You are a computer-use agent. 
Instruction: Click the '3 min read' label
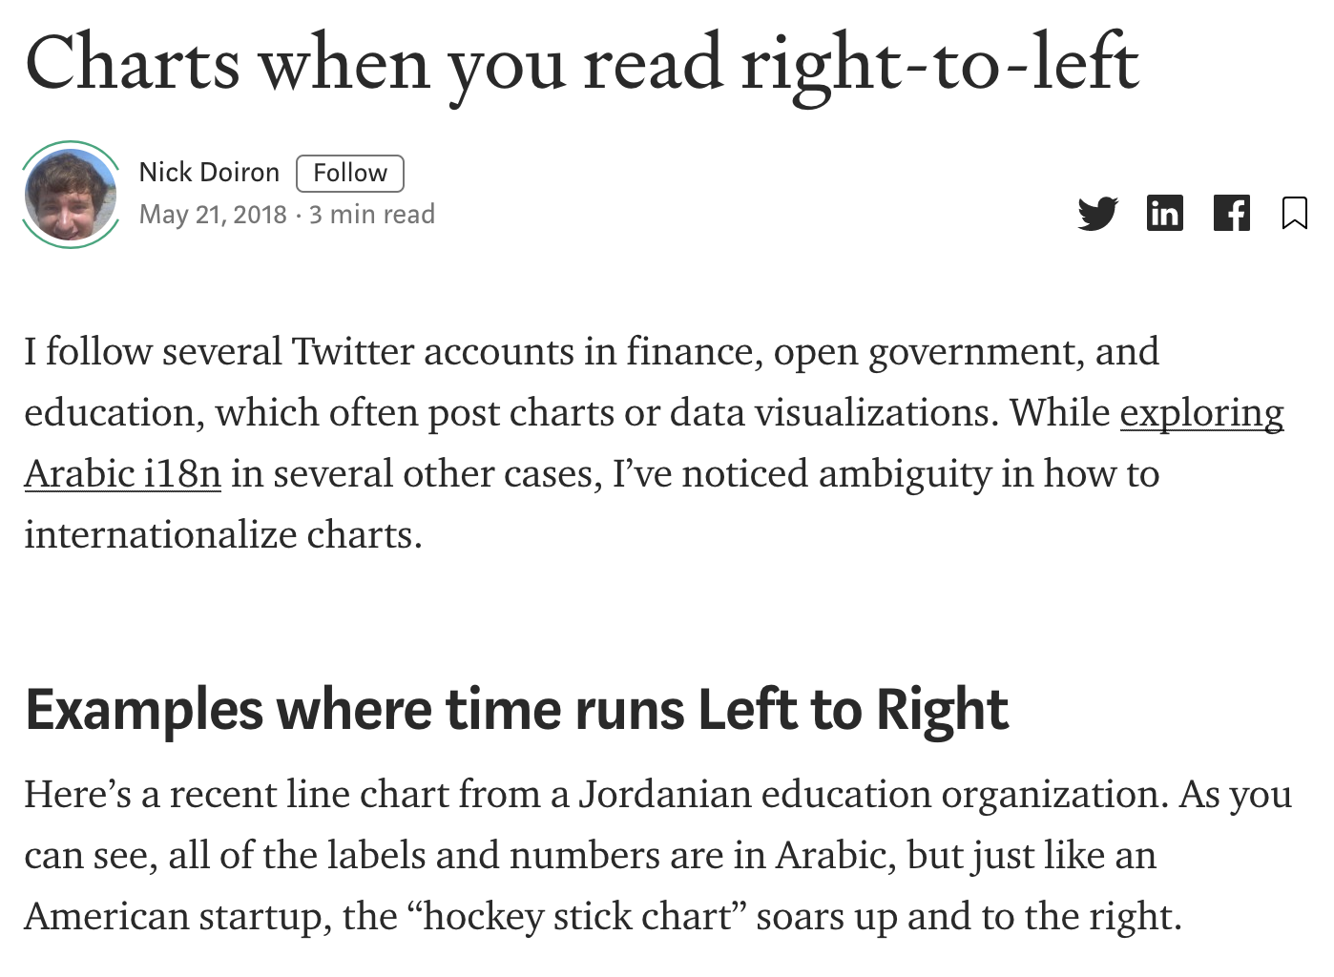[x=372, y=215]
